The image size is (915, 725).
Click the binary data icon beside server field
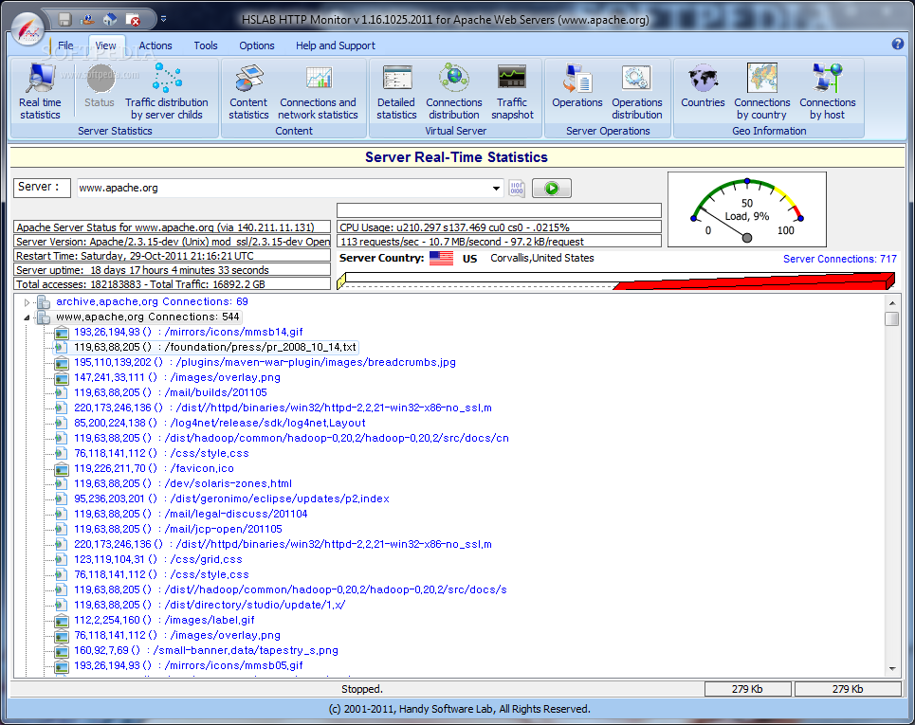pos(517,189)
